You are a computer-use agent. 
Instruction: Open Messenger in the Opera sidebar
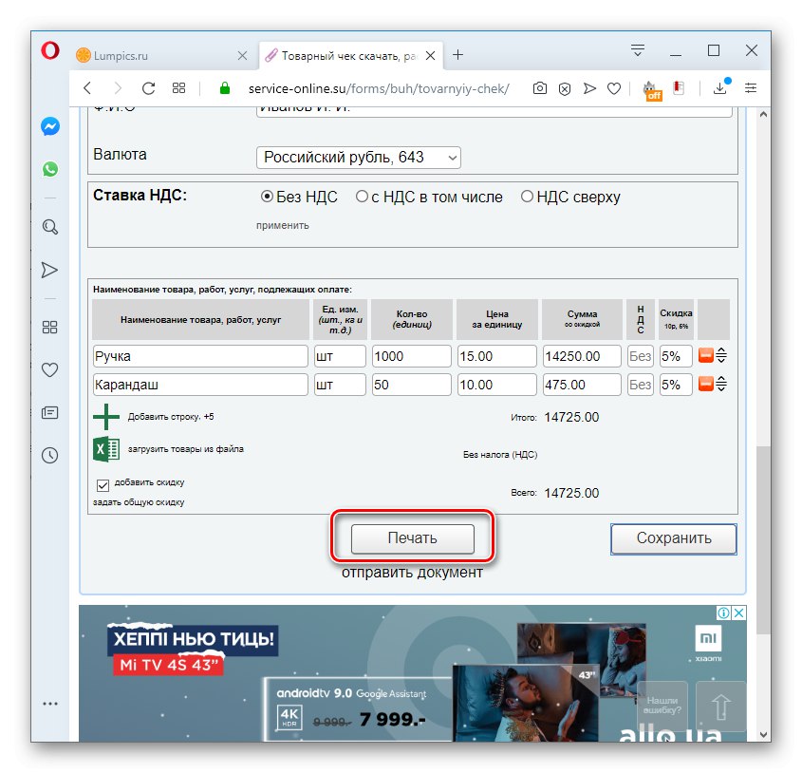(50, 126)
